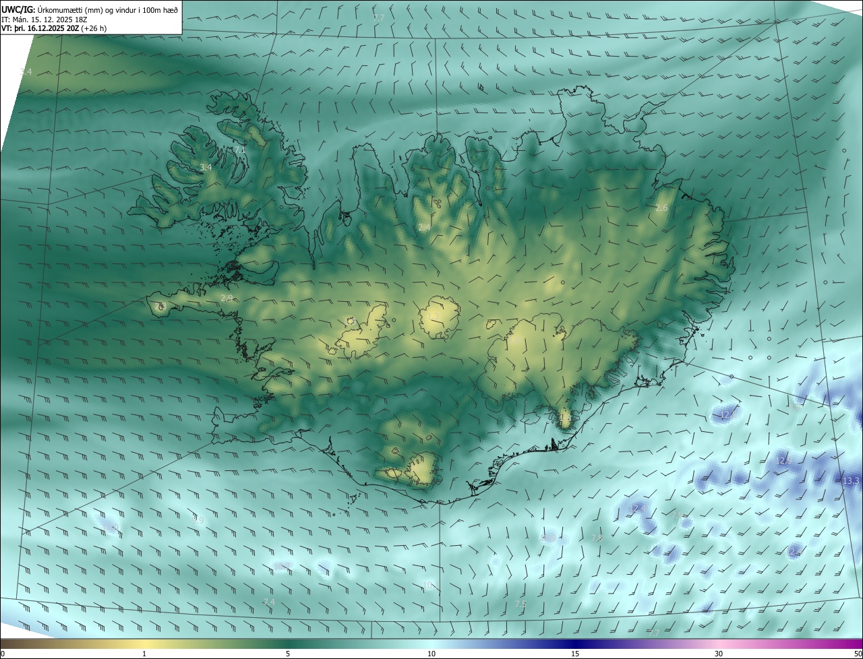The image size is (863, 659).
Task: Click the title text 'Úrkomumætti (mm) og vindur í 100m hæð'
Action: (x=107, y=9)
